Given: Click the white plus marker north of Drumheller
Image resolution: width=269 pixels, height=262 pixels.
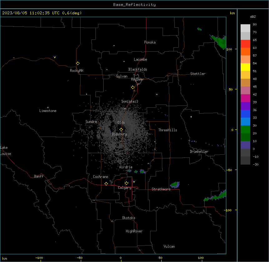Looking at the screenshot, I should coord(191,117).
